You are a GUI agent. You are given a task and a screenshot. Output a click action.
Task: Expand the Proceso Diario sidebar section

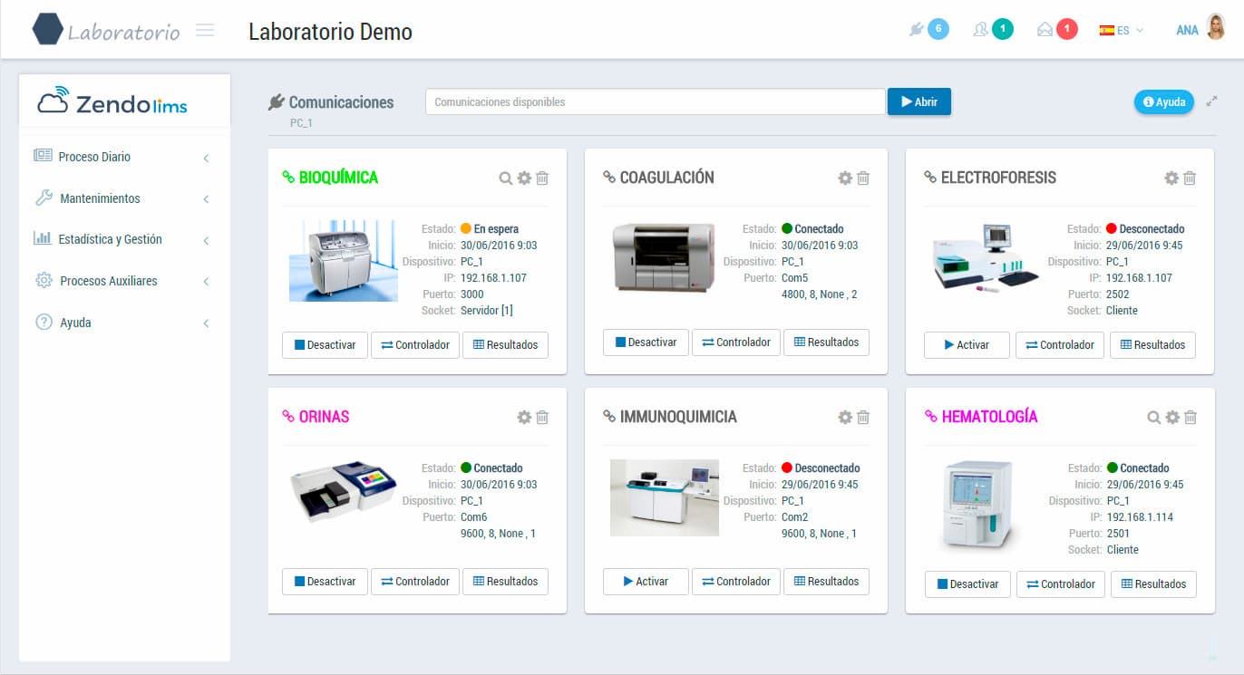pos(94,157)
